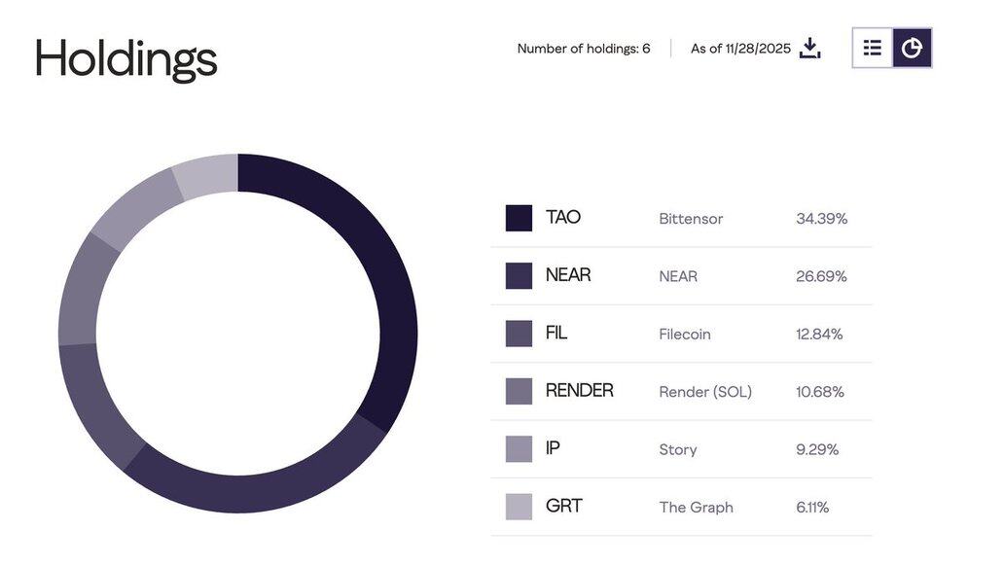Download the holdings data file

[x=810, y=48]
